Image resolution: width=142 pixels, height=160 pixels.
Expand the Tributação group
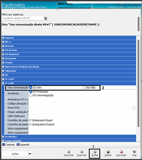coord(3,71)
